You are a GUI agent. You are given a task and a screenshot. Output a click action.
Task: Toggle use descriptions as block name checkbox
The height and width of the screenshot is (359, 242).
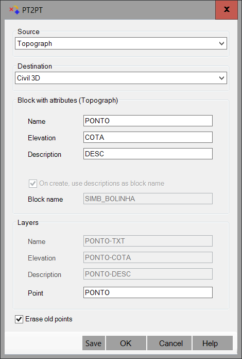click(x=32, y=184)
